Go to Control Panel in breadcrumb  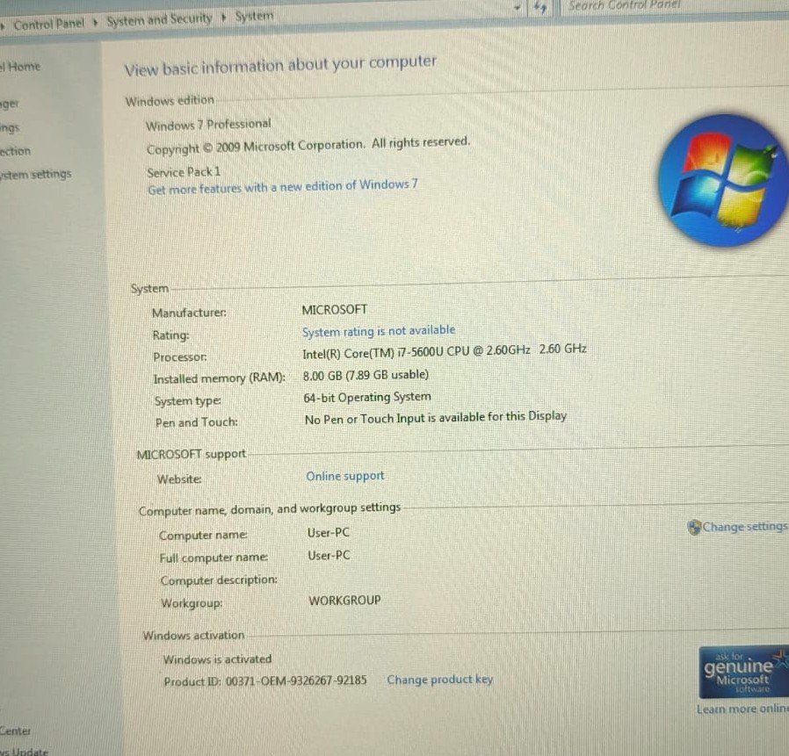tap(49, 24)
